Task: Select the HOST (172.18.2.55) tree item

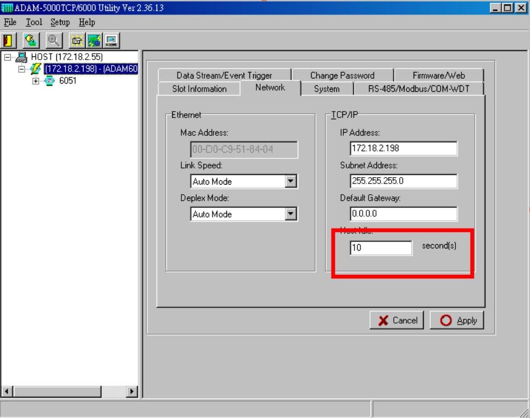Action: [x=67, y=57]
